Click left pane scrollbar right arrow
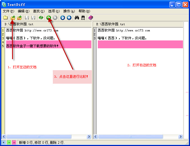 (x=89, y=137)
